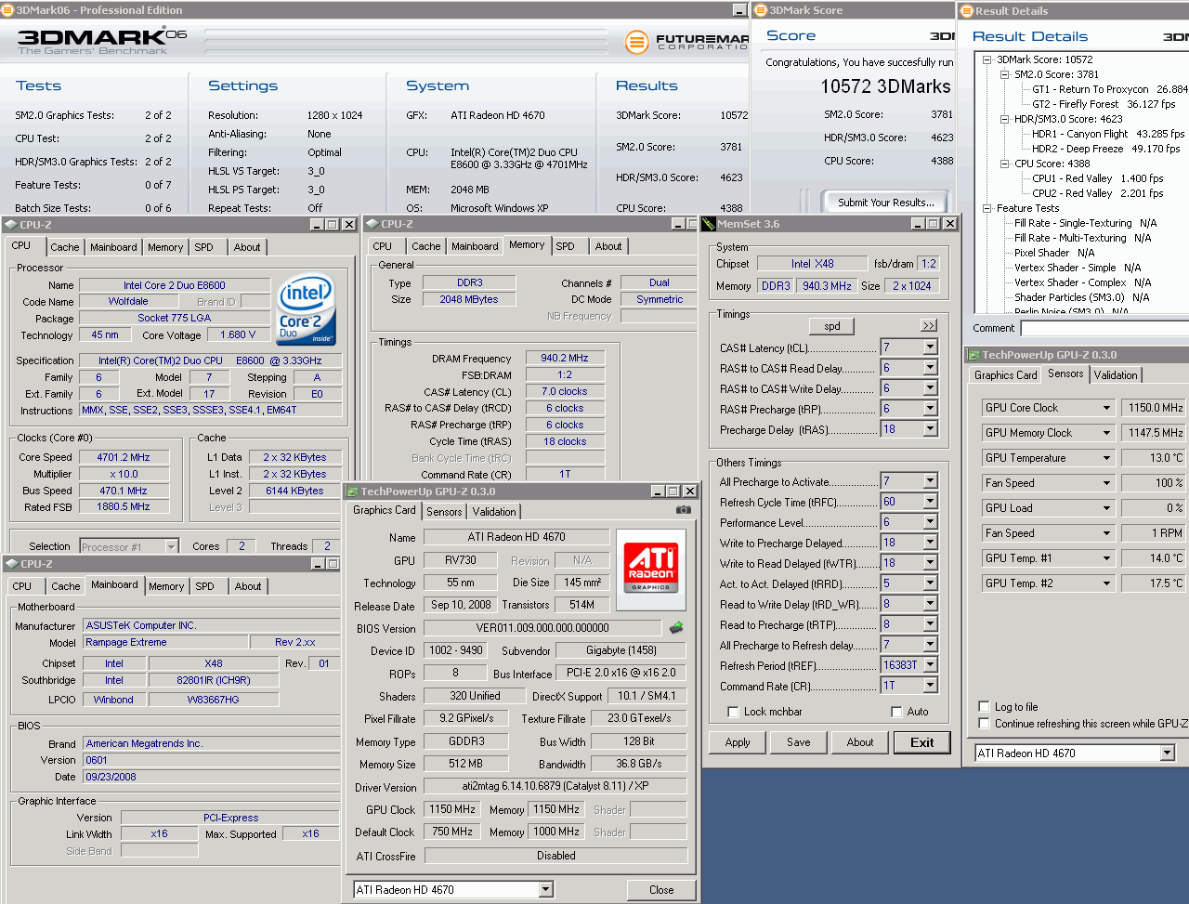Click the Futuremark Corporation logo

click(687, 42)
